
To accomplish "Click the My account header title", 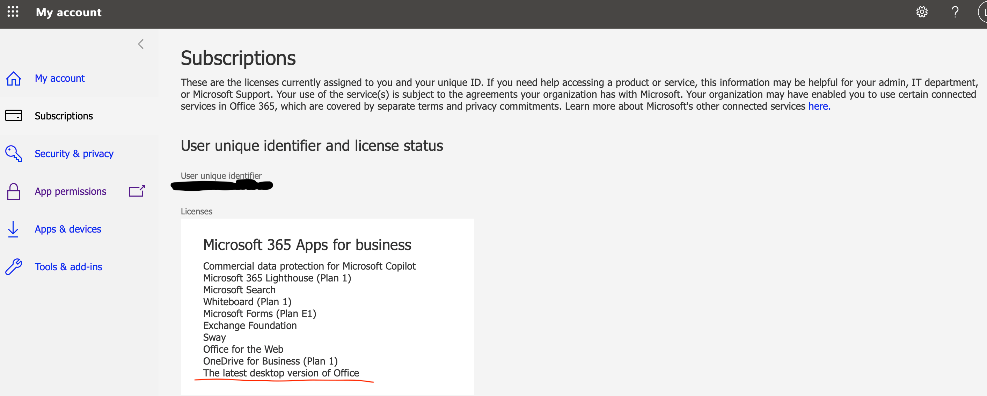I will pos(68,12).
